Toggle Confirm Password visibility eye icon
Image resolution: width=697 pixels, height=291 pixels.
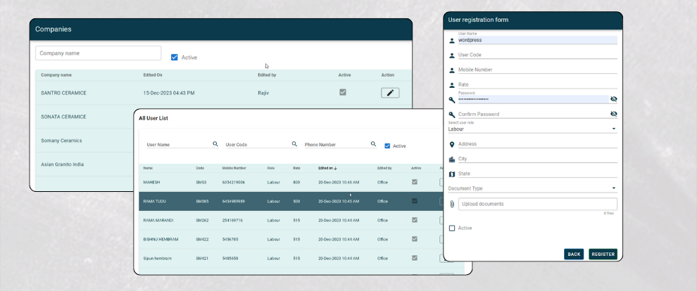[x=613, y=114]
